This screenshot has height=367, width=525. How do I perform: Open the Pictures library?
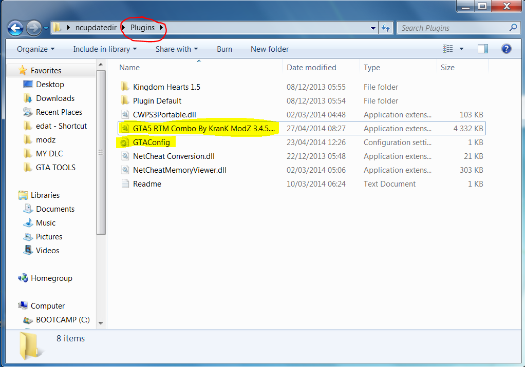coord(49,237)
